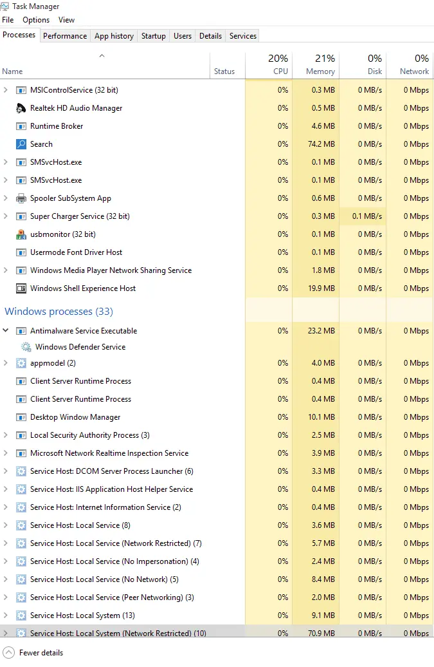This screenshot has height=667, width=434.
Task: Expand Microsoft Network Realtime Inspection Service
Action: click(x=6, y=453)
